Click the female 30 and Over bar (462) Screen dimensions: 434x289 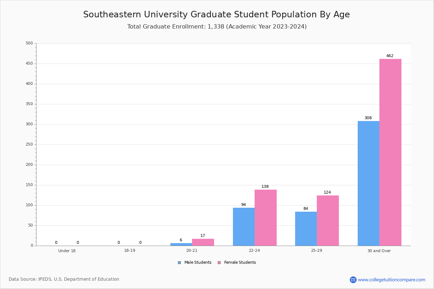390,152
